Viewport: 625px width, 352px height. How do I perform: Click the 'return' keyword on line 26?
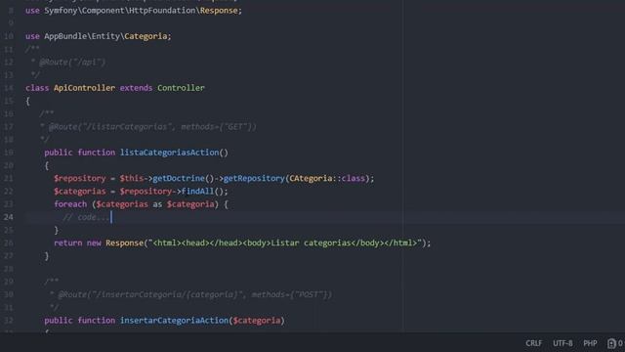coord(67,243)
